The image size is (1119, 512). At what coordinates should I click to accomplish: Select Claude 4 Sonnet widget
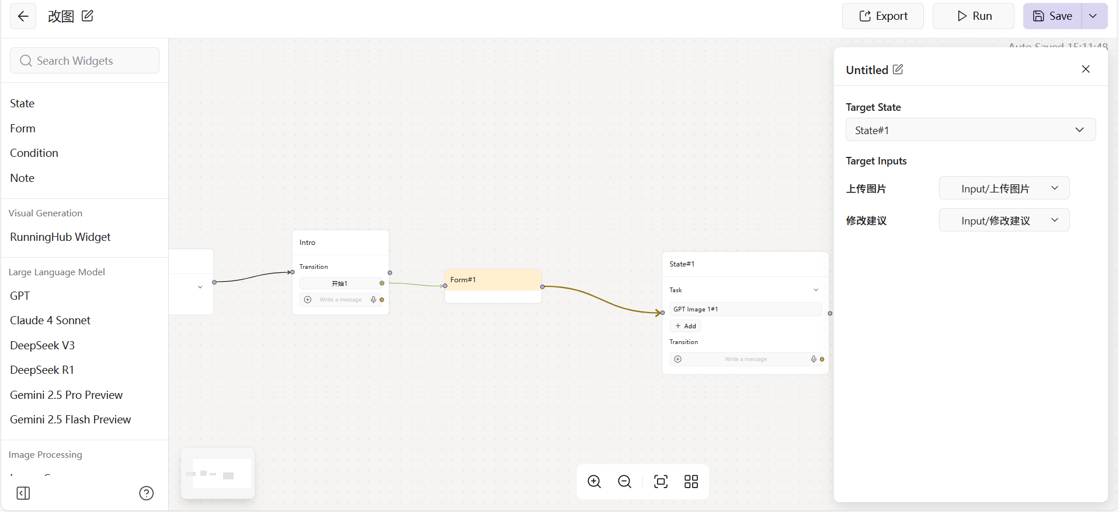[x=50, y=320]
